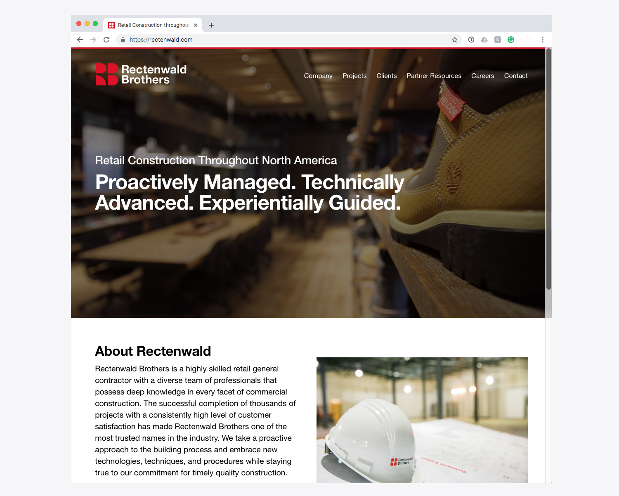Open the Google Drive extension icon
619x496 pixels.
click(484, 40)
